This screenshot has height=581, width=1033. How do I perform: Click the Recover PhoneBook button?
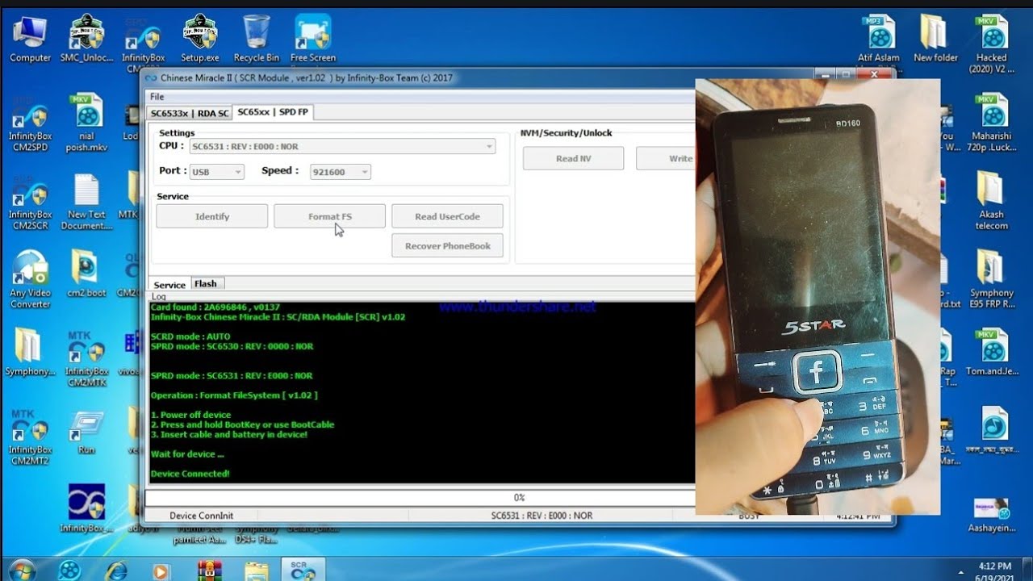(447, 246)
